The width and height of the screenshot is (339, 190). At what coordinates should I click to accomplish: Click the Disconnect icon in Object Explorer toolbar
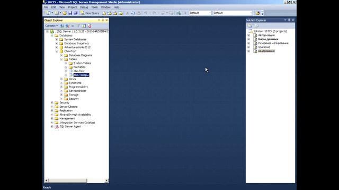pos(67,26)
